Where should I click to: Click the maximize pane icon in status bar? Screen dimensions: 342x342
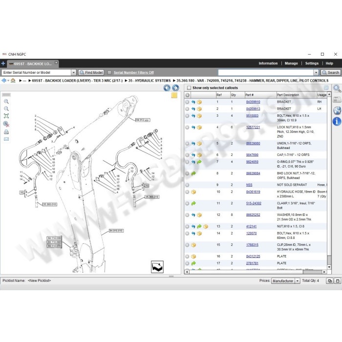(338, 281)
